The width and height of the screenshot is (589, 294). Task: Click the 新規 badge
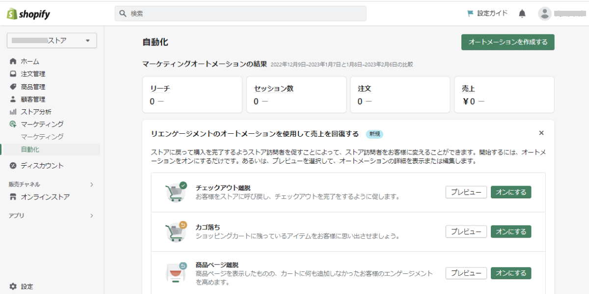tap(375, 134)
